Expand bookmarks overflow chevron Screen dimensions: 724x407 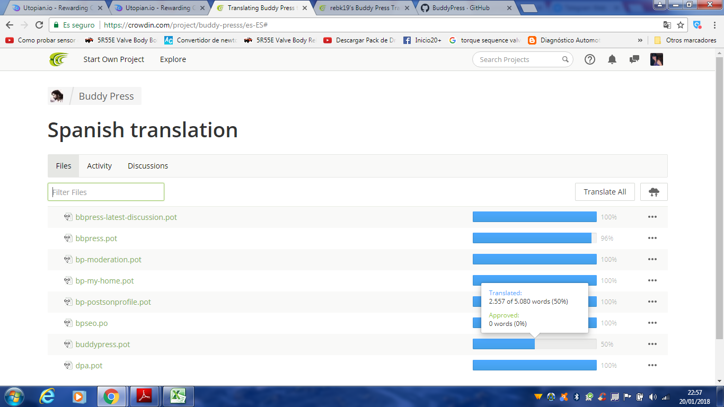point(640,40)
